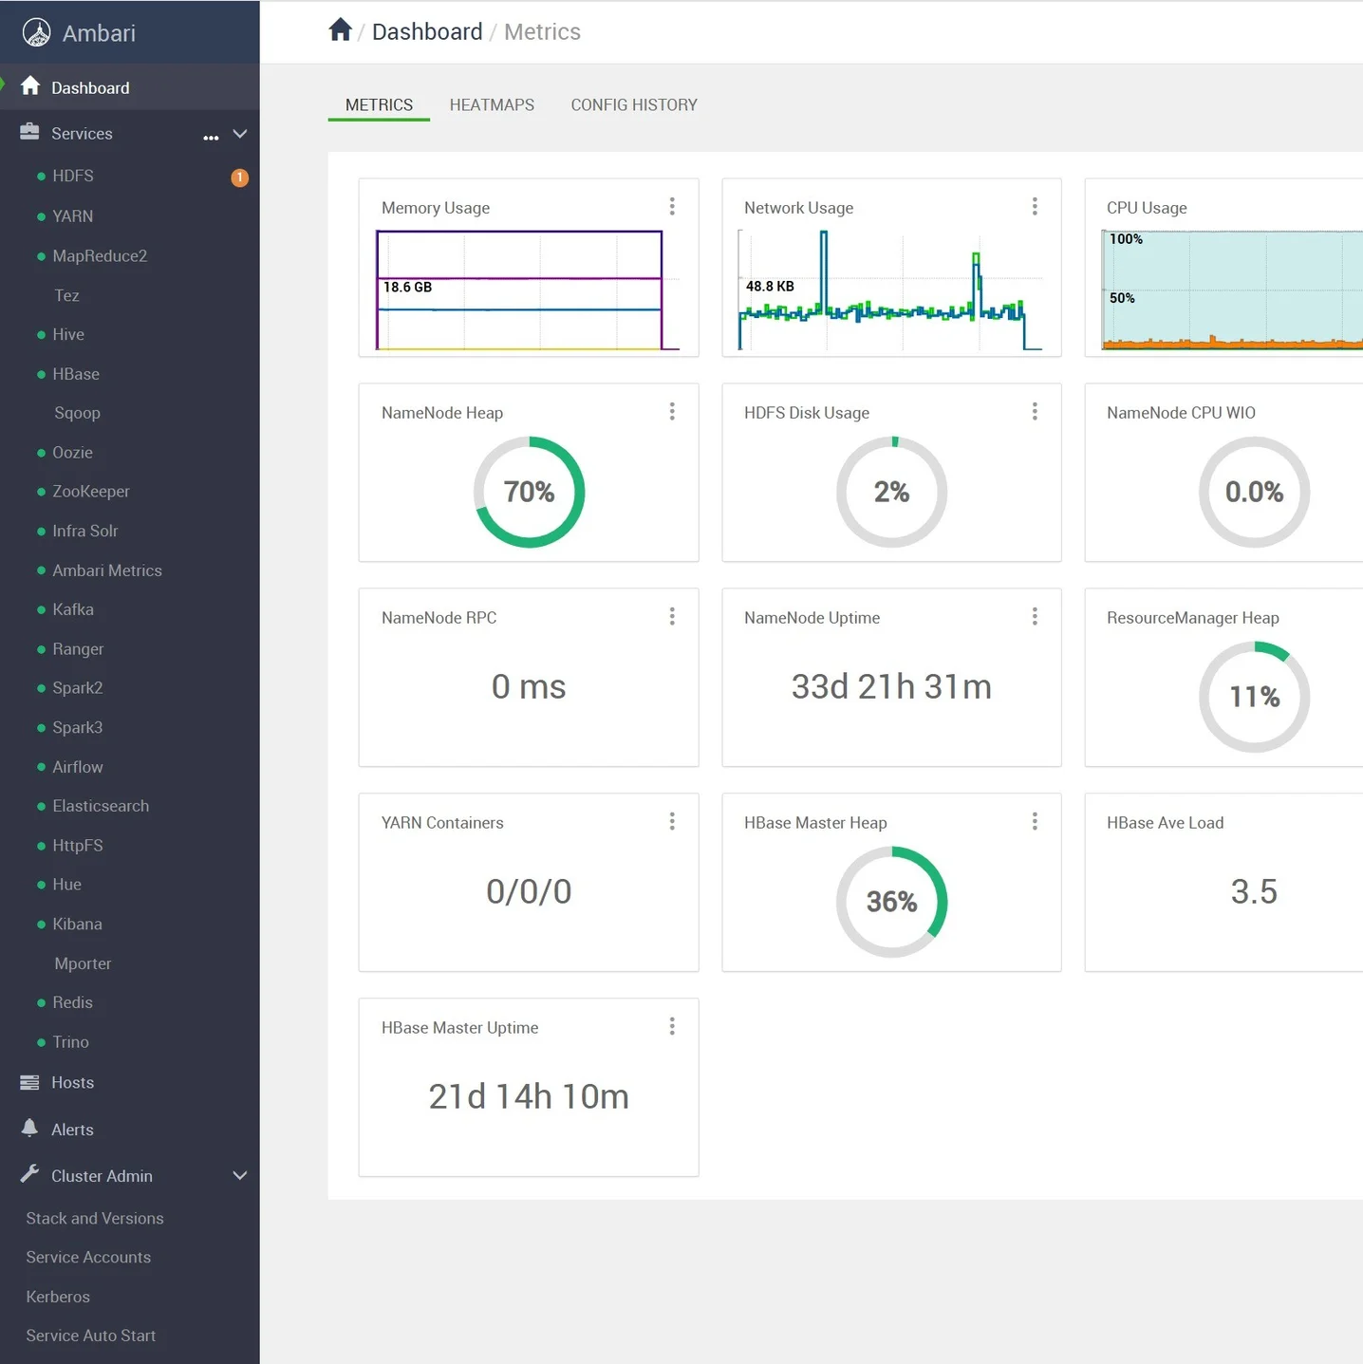The width and height of the screenshot is (1363, 1364).
Task: Open the HDFS service
Action: (73, 176)
